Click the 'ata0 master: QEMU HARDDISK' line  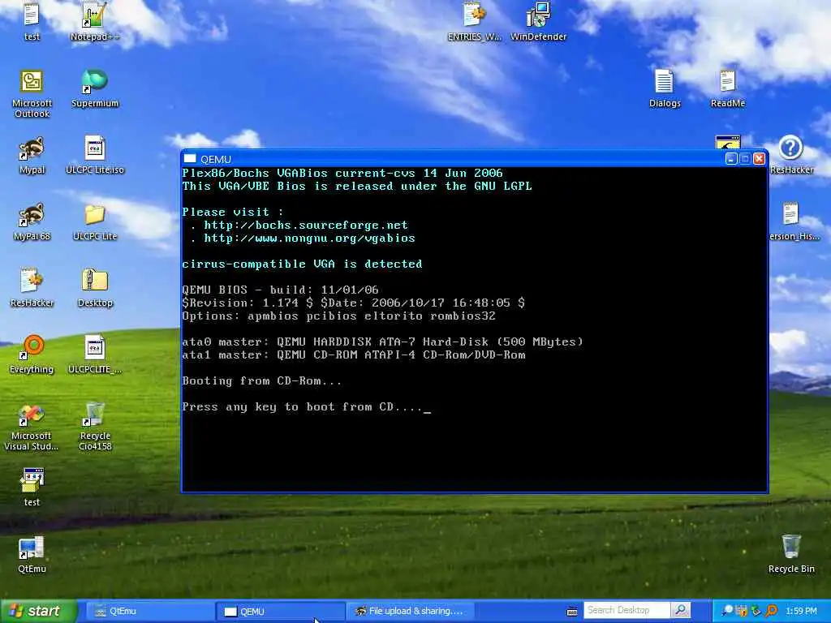[383, 342]
